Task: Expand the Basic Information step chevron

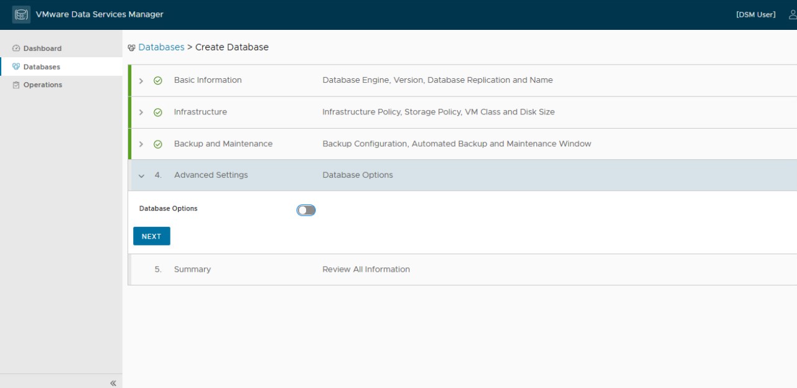Action: pos(141,81)
